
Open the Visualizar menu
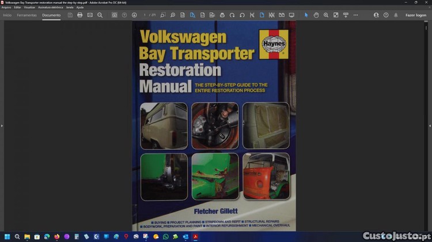tap(29, 7)
